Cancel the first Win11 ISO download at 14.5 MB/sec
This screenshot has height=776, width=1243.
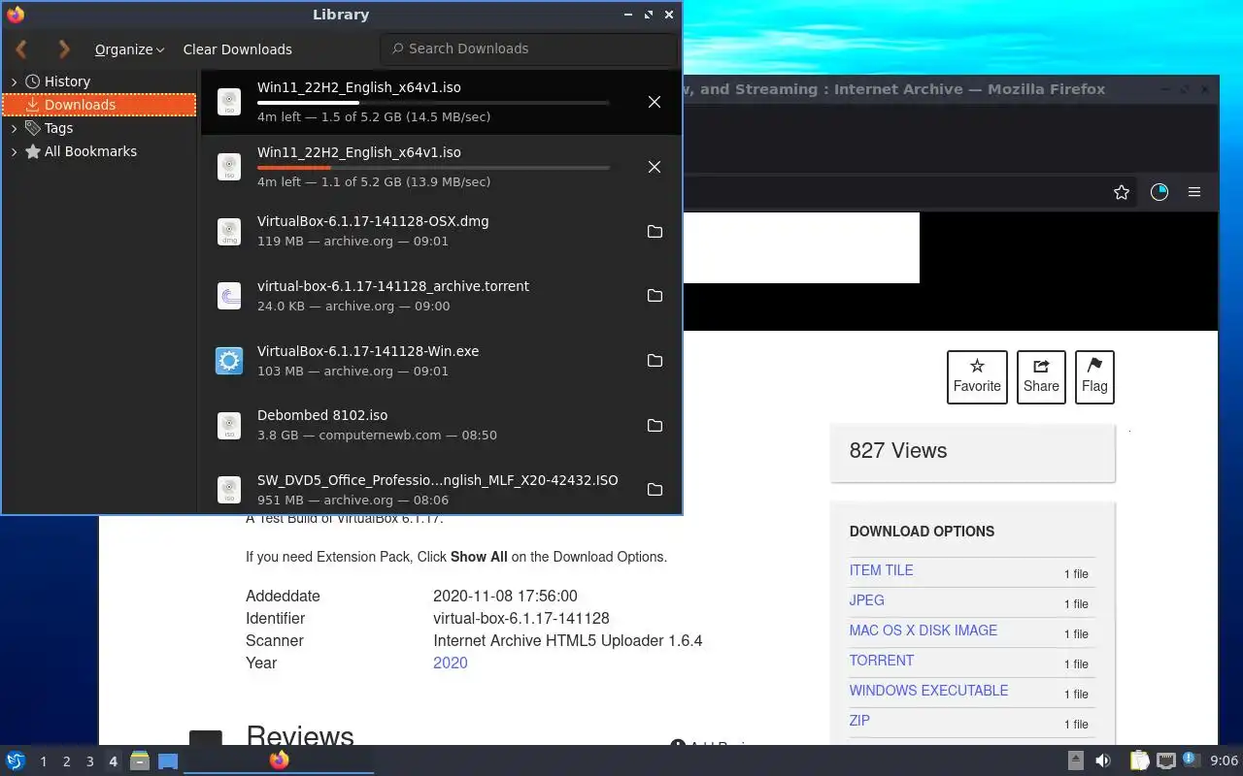pyautogui.click(x=655, y=102)
